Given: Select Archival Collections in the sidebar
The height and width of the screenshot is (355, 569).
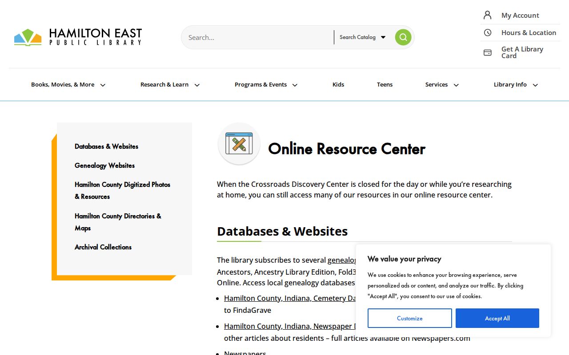Looking at the screenshot, I should tap(103, 247).
